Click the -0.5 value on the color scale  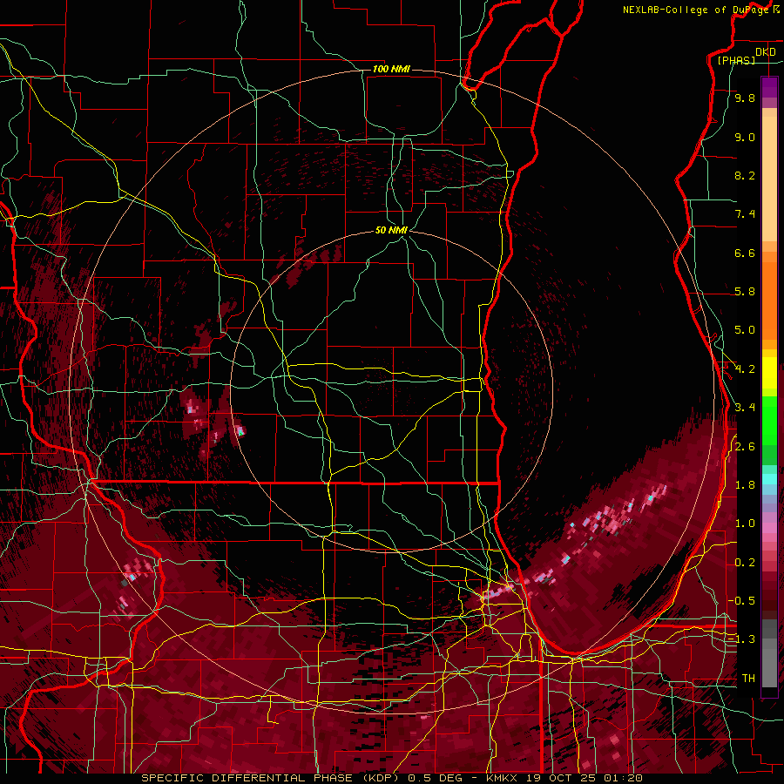[742, 600]
